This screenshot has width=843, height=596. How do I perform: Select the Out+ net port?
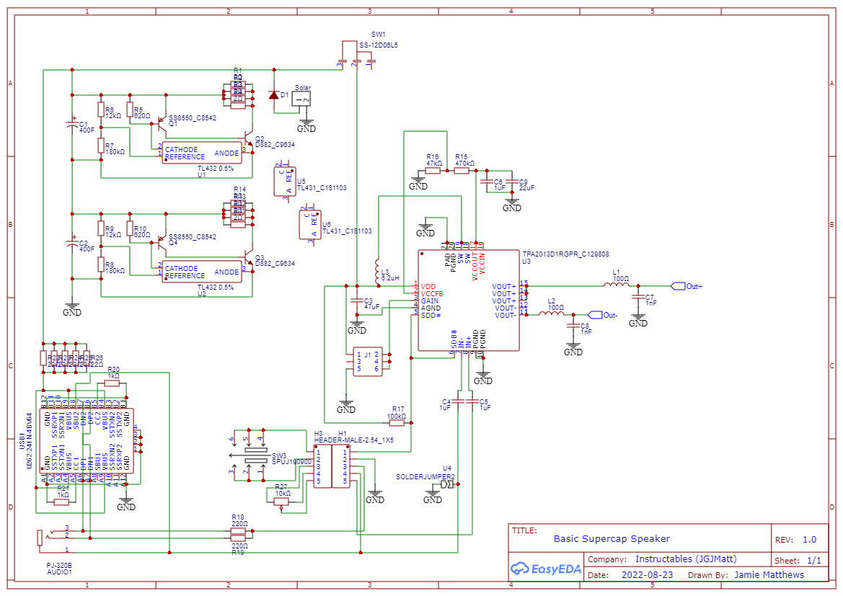[686, 286]
